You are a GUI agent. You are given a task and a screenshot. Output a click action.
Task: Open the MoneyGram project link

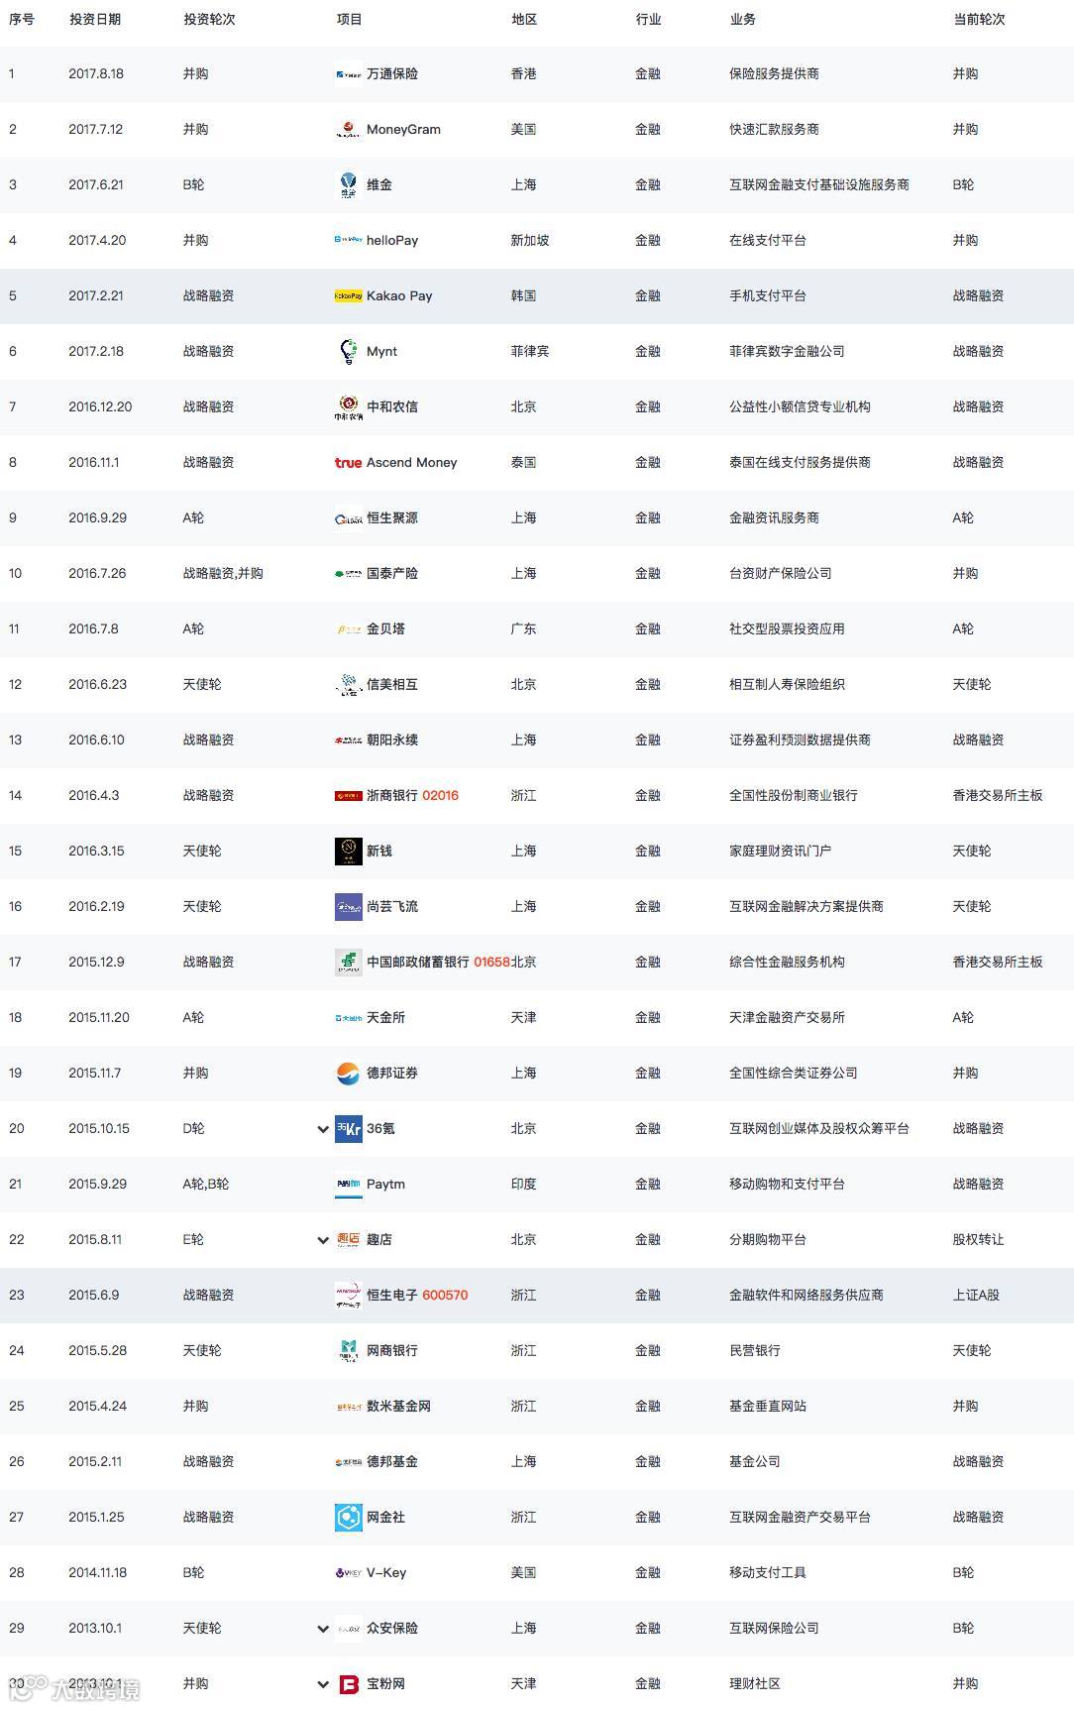403,130
